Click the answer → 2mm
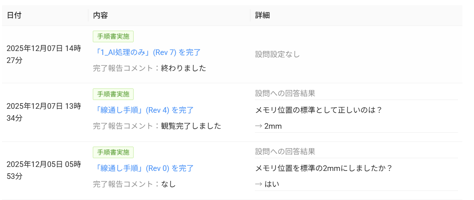This screenshot has width=474, height=200. pos(269,126)
